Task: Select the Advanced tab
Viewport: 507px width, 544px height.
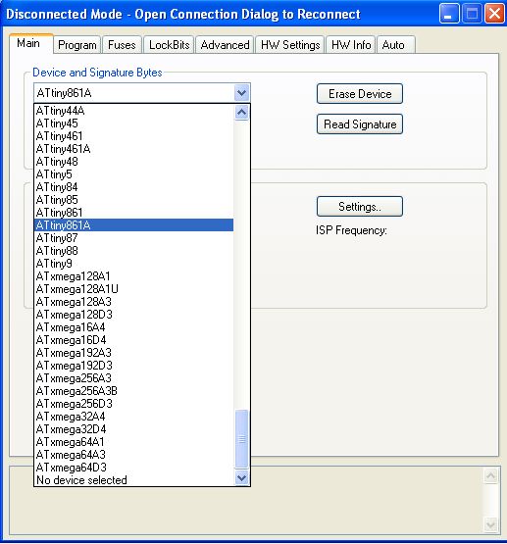Action: pyautogui.click(x=225, y=45)
